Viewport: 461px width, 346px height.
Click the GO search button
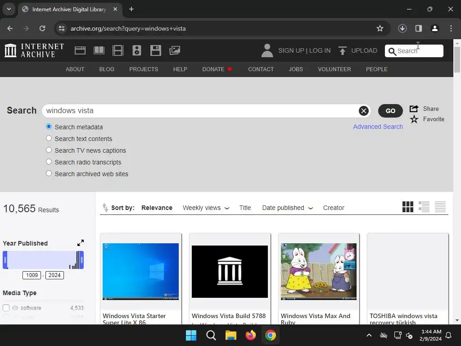(390, 111)
